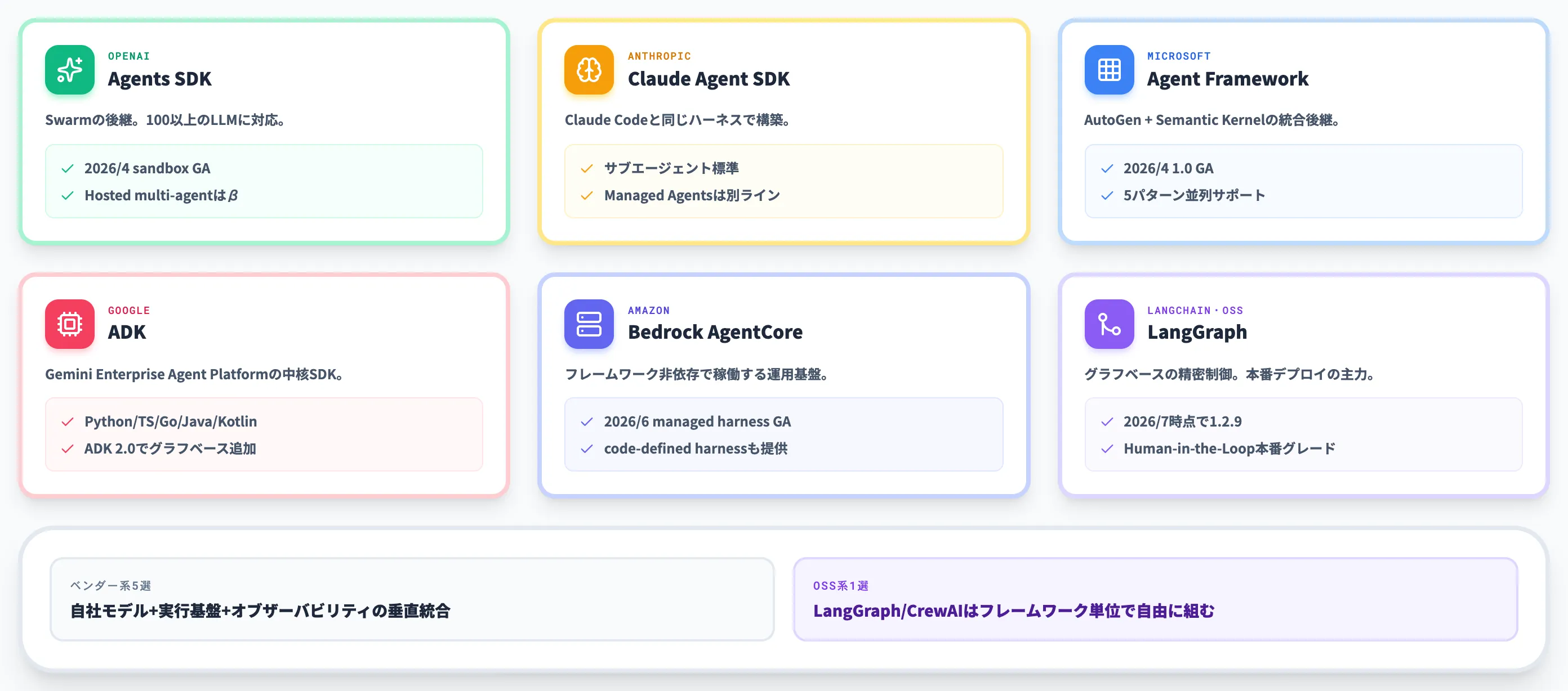Click the 'ベンダー系5選' summary label
The height and width of the screenshot is (691, 1568).
(x=111, y=586)
